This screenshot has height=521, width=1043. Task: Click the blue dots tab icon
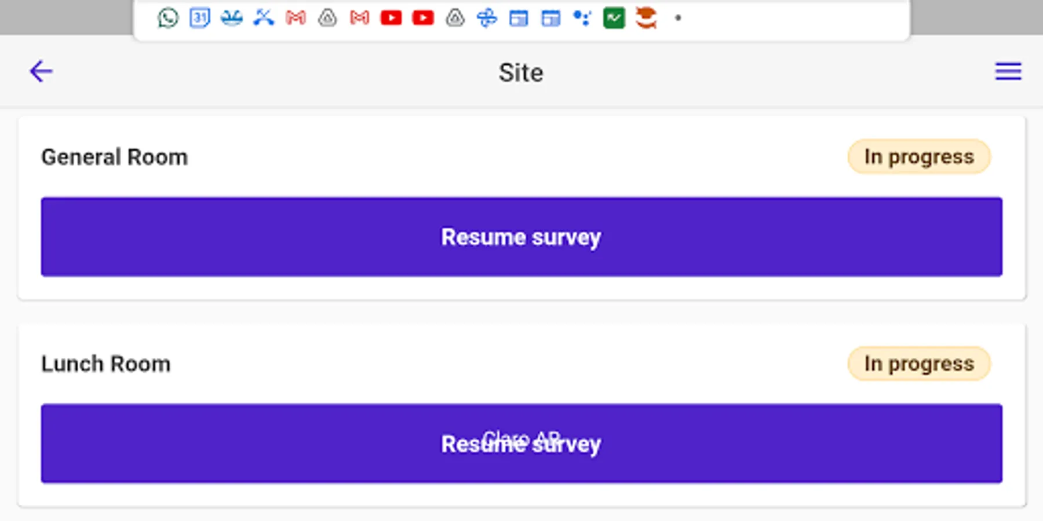582,19
